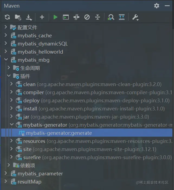Select the 配置文件 profiles label
Image resolution: width=174 pixels, height=190 pixels.
pyautogui.click(x=27, y=28)
